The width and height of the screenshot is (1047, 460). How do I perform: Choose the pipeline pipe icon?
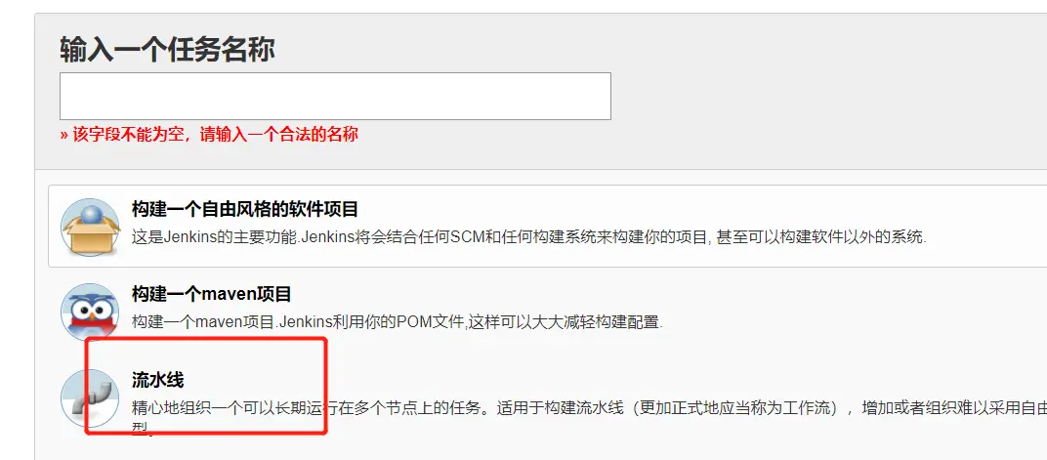click(x=90, y=398)
